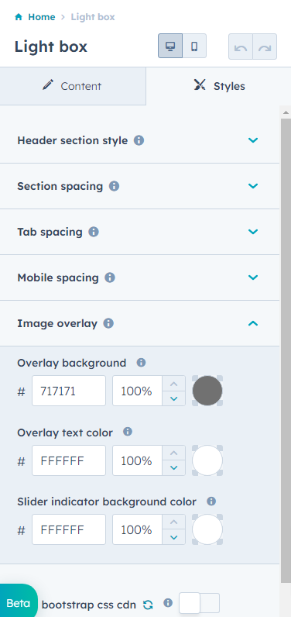Open info icon beside Header section style

[139, 140]
